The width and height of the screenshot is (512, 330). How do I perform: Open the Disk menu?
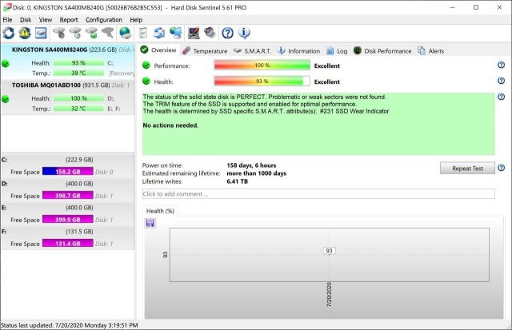click(x=26, y=19)
